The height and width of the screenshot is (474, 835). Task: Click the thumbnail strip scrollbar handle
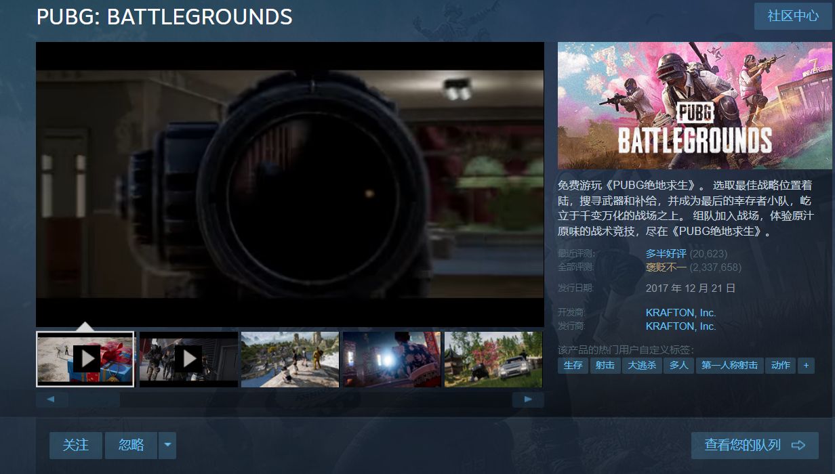94,400
